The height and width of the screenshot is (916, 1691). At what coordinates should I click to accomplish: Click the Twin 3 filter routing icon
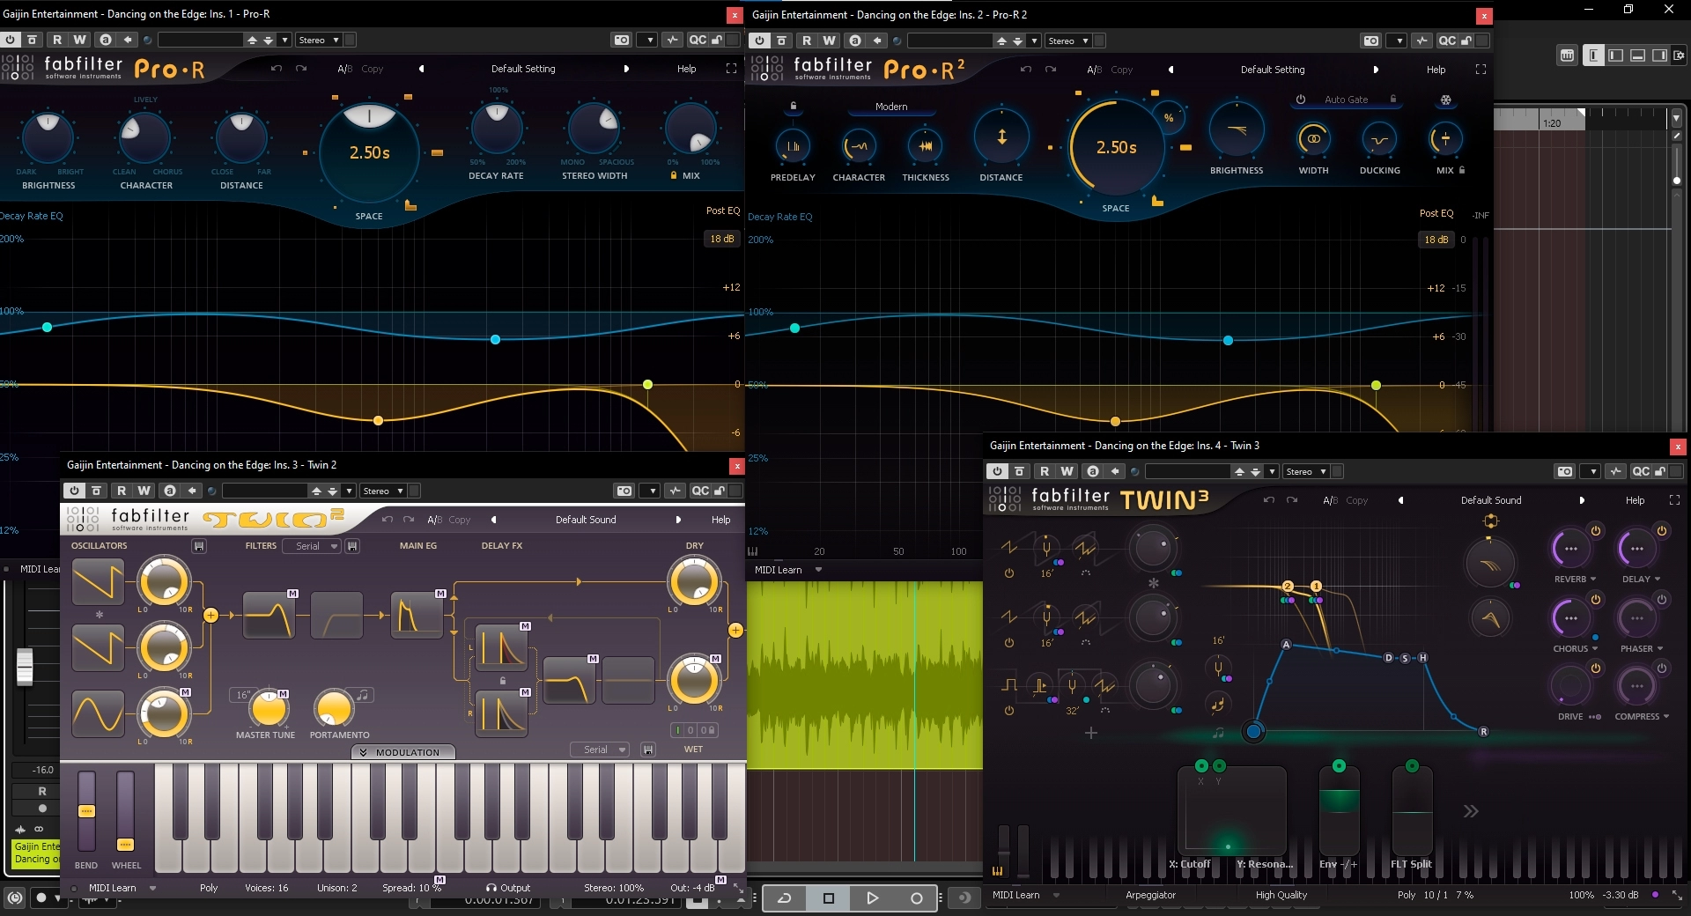click(1488, 521)
